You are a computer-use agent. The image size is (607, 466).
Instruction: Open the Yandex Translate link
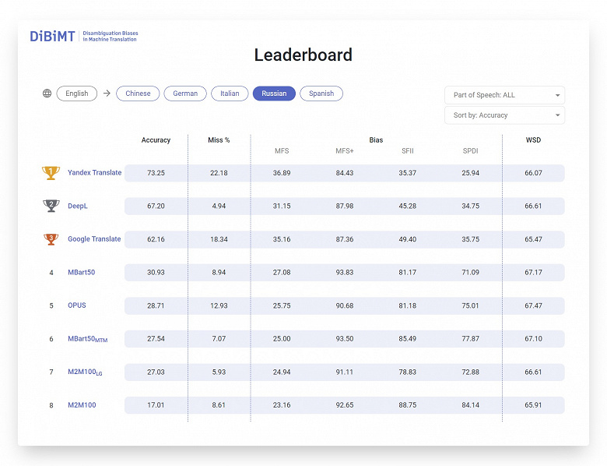pyautogui.click(x=94, y=172)
